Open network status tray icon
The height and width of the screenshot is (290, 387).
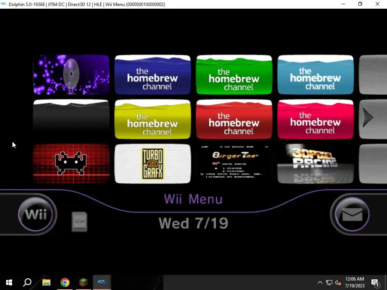click(x=329, y=282)
